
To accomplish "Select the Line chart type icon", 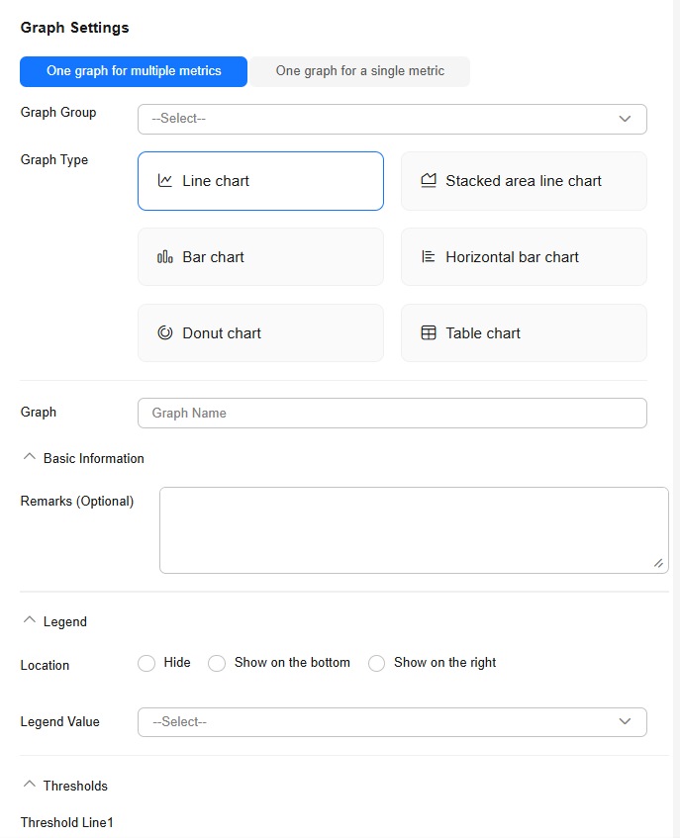I will [x=165, y=181].
